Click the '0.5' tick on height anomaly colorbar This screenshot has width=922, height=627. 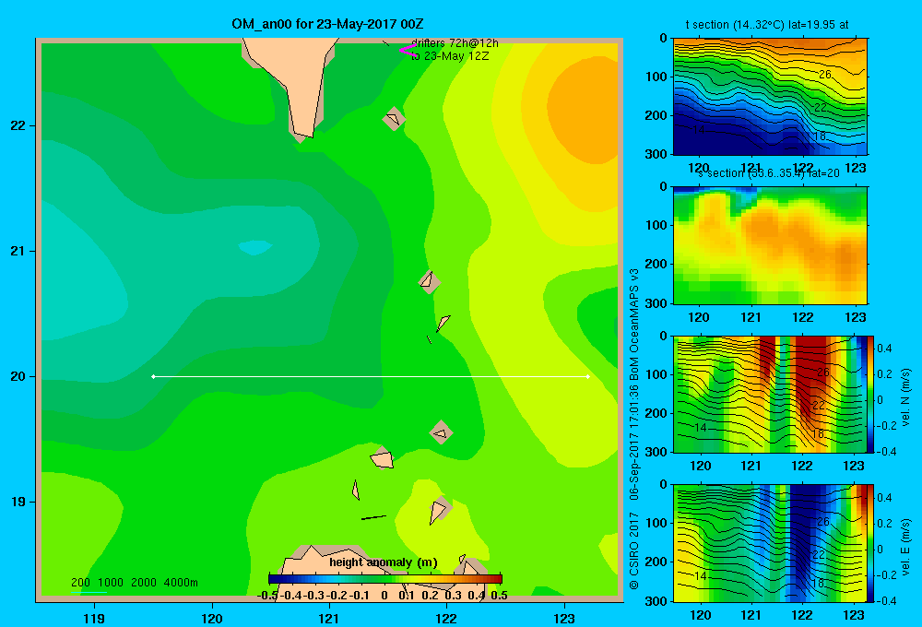[x=499, y=596]
